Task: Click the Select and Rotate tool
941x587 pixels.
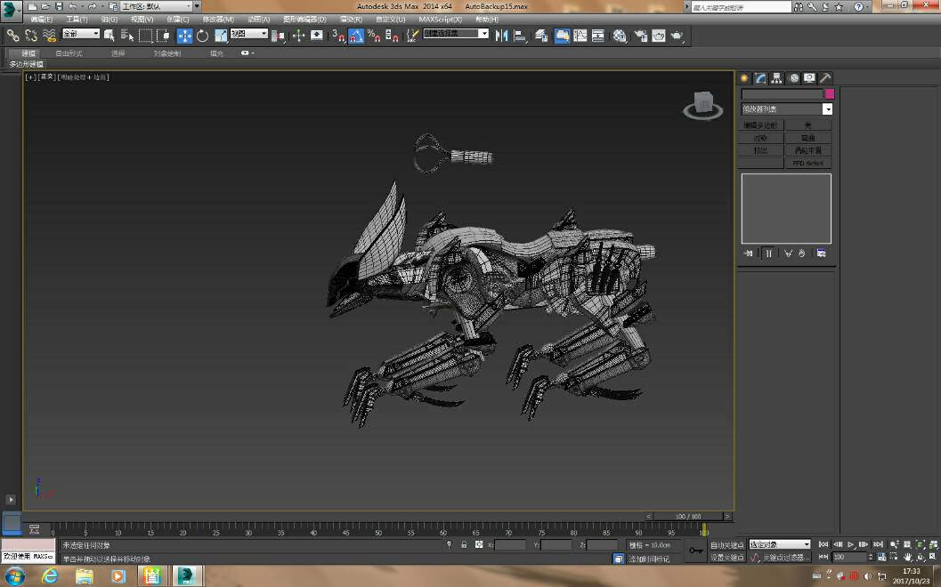Action: tap(203, 36)
